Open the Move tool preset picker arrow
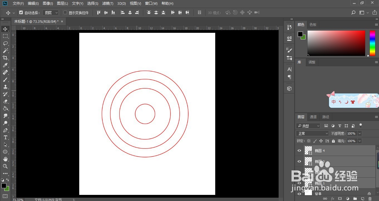Screen dimensions: 379x201 pyautogui.click(x=14, y=13)
